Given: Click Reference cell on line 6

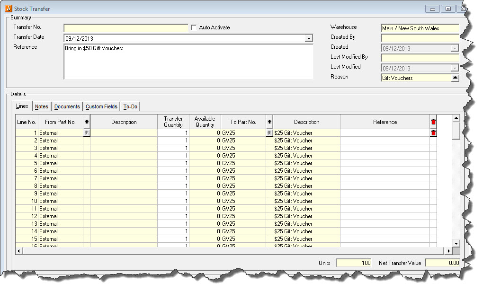Looking at the screenshot, I should 385,171.
